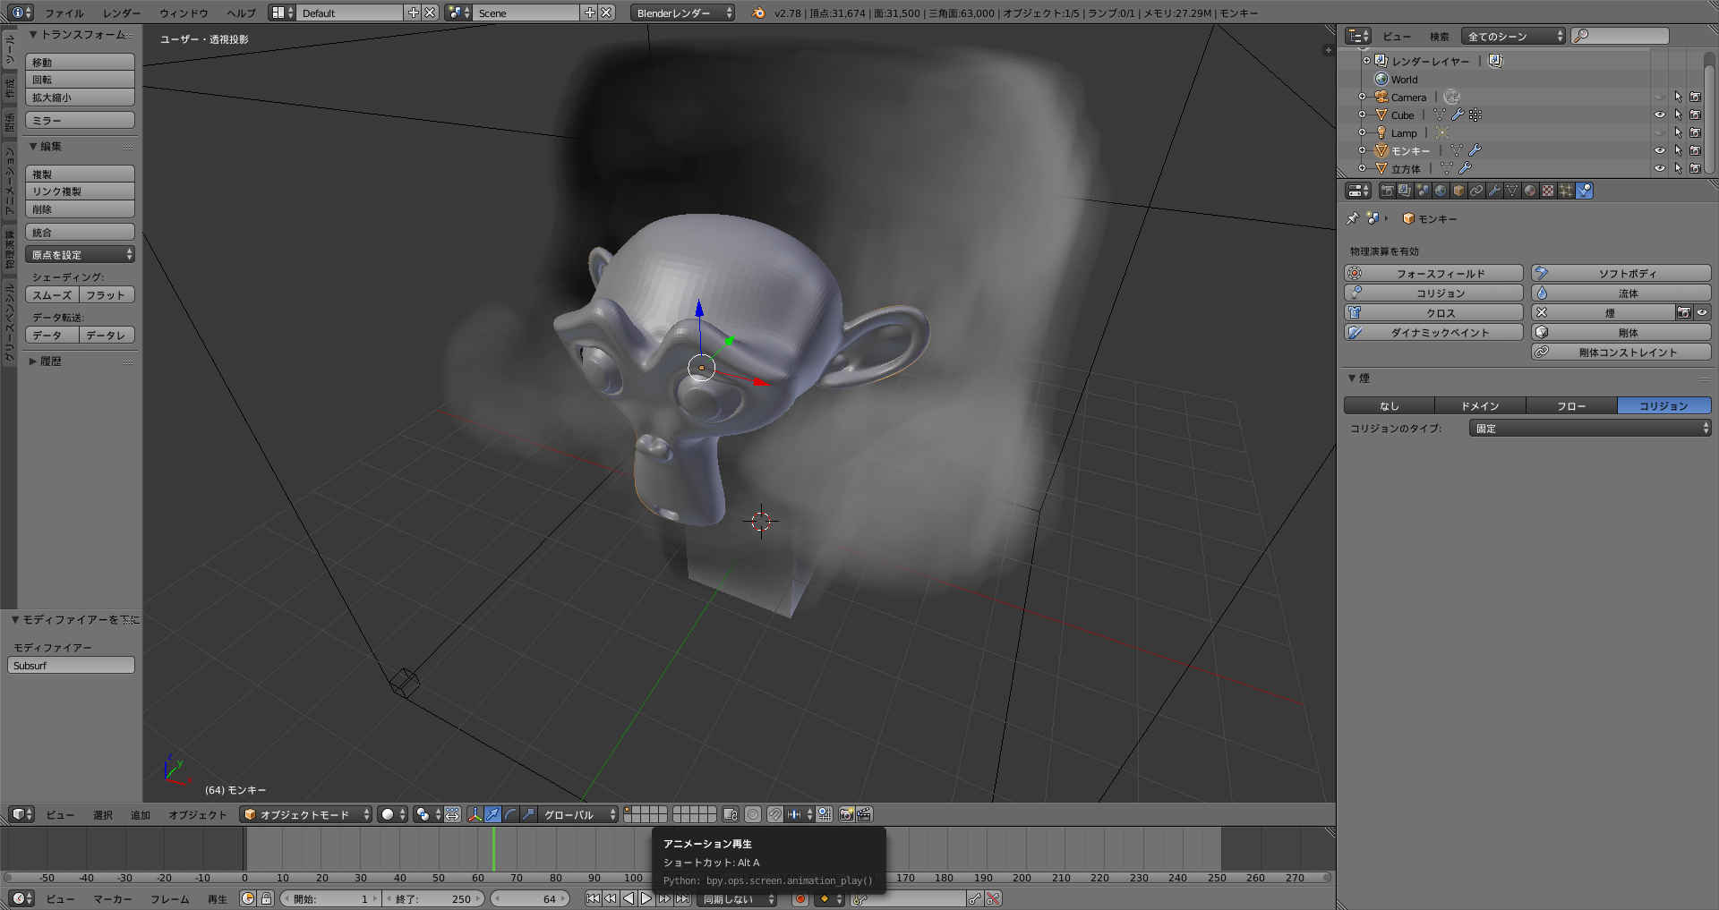Select the translate manipulator arrow icon
1719x910 pixels.
492,814
